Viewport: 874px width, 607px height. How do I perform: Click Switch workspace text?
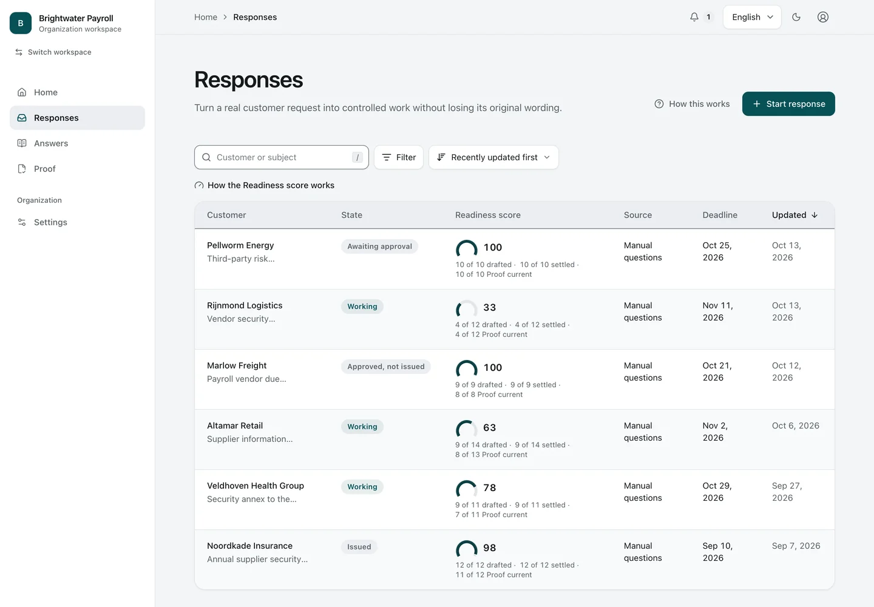(x=59, y=52)
